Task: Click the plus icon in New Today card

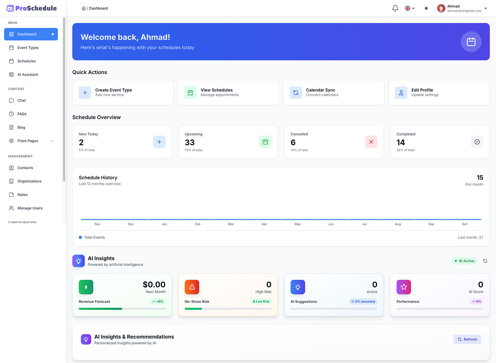Action: point(159,142)
